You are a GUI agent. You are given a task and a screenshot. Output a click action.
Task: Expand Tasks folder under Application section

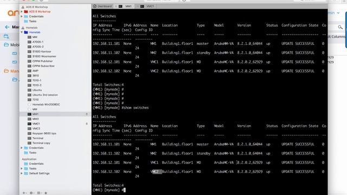point(22,168)
